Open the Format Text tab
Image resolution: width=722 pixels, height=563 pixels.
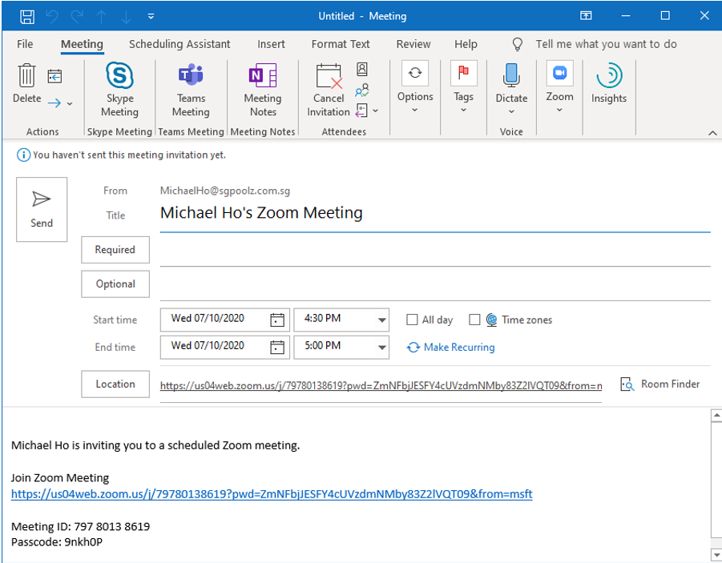coord(341,44)
